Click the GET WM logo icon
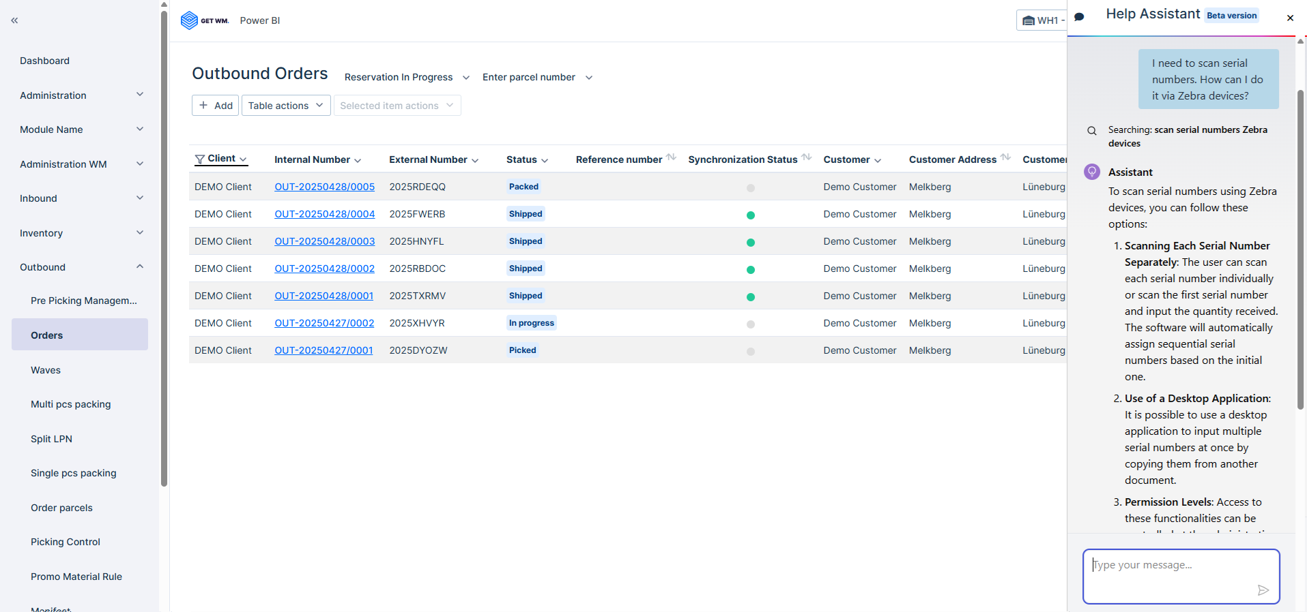 [189, 20]
